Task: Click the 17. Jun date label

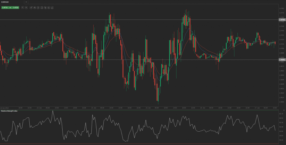Action: [x=257, y=107]
